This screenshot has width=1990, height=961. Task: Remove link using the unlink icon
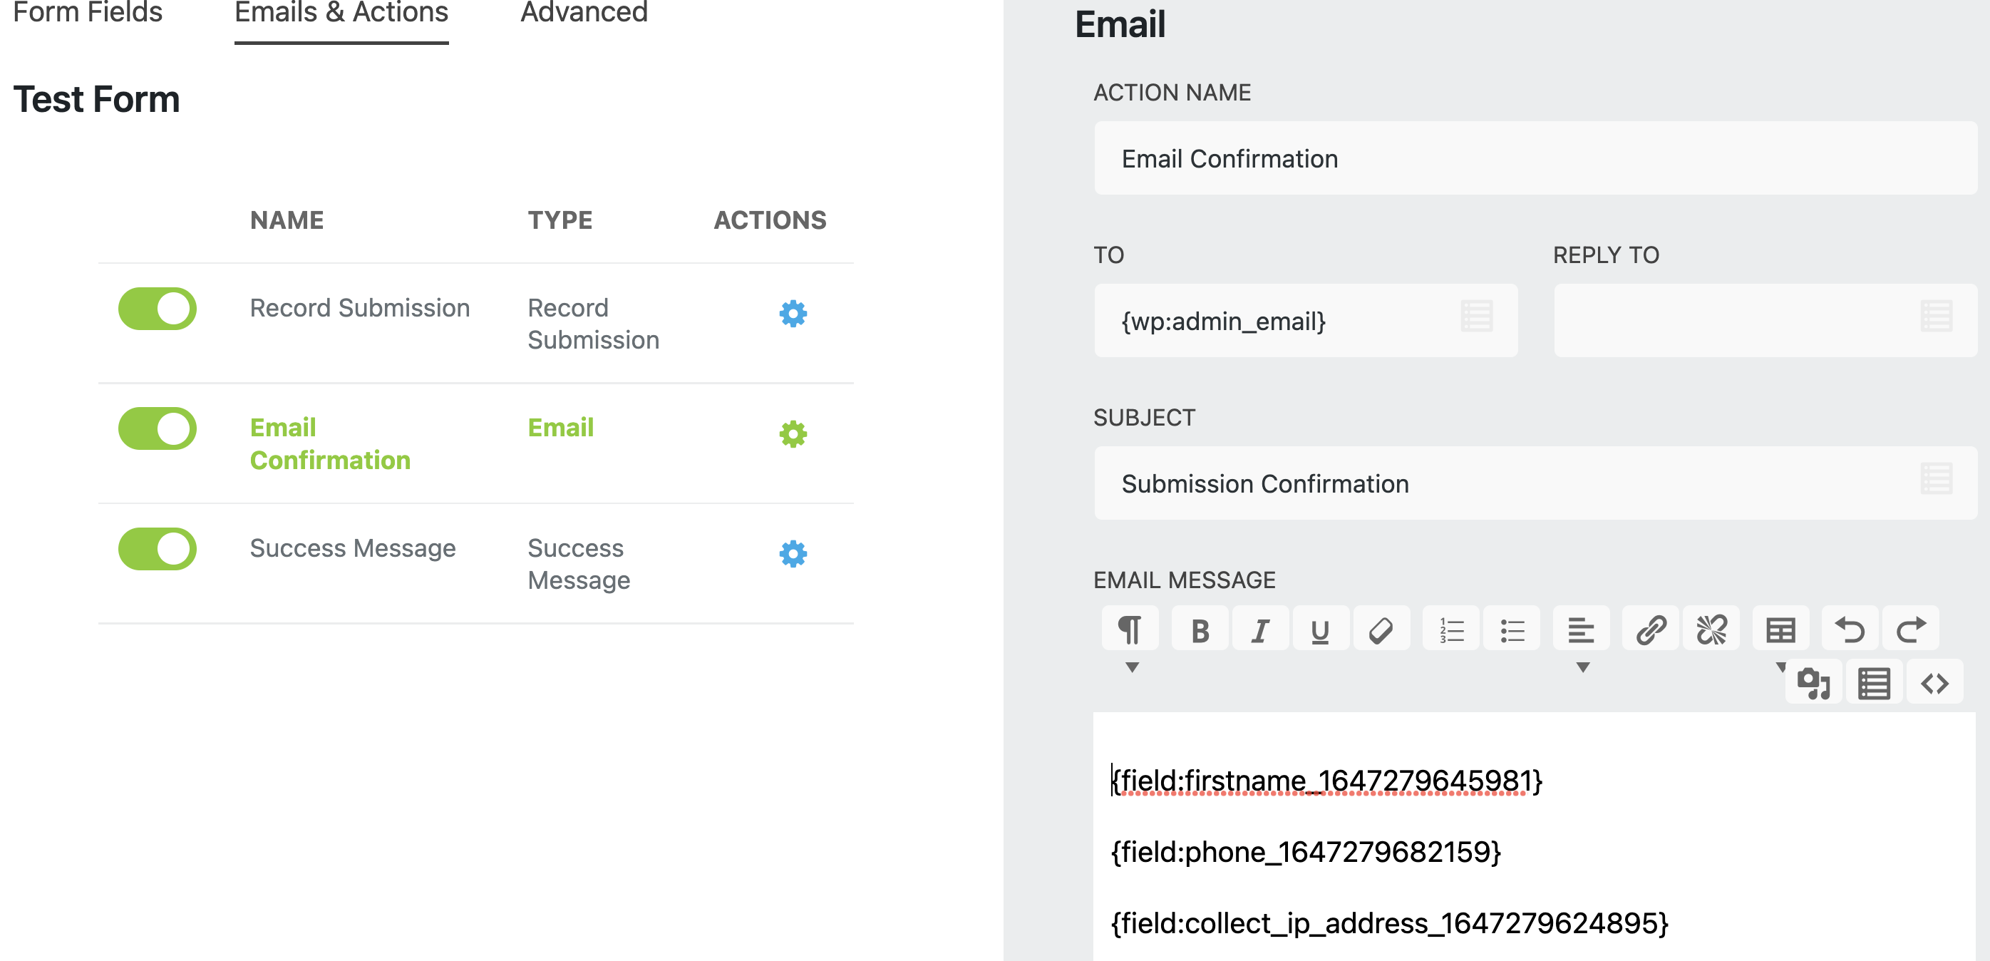1711,628
